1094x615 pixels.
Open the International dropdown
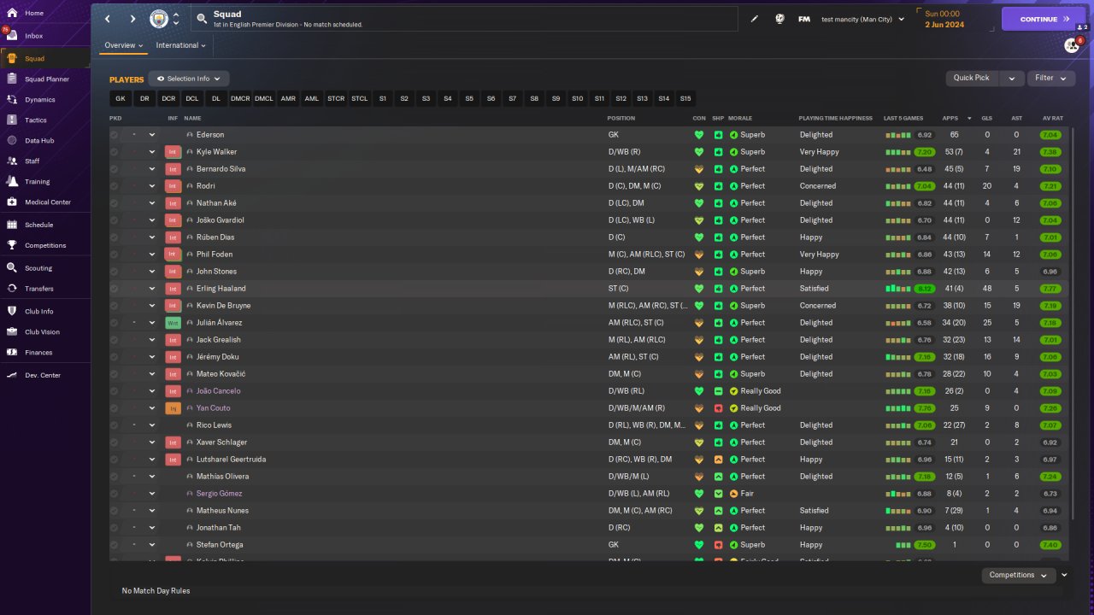tap(181, 45)
